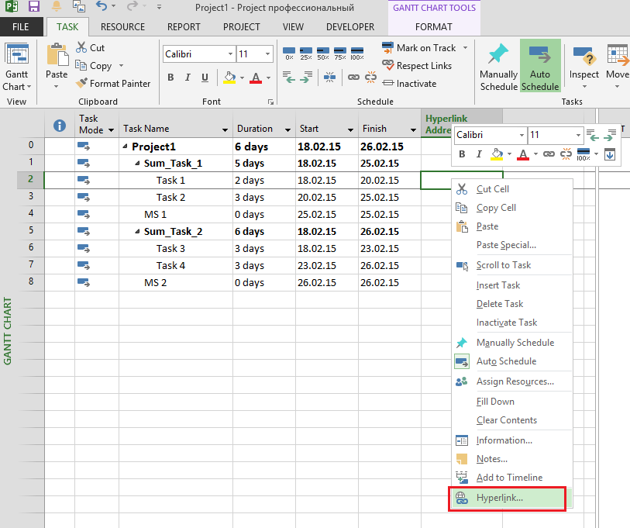Image resolution: width=630 pixels, height=528 pixels.
Task: Collapse the Sum_Task_1 summary task
Action: pyautogui.click(x=137, y=164)
